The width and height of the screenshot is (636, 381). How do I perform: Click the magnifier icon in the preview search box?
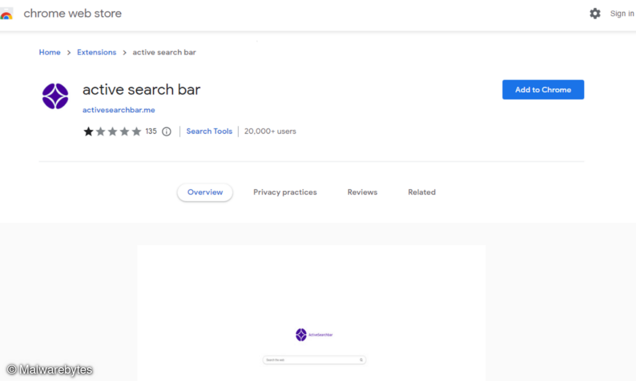click(x=361, y=360)
